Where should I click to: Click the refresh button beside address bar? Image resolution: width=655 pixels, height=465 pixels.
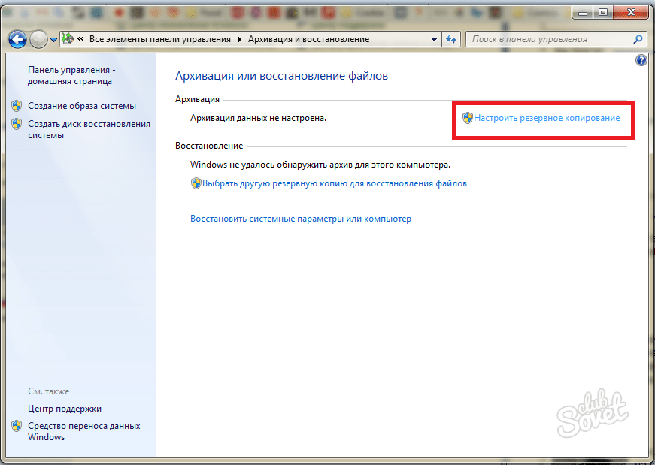tap(451, 39)
